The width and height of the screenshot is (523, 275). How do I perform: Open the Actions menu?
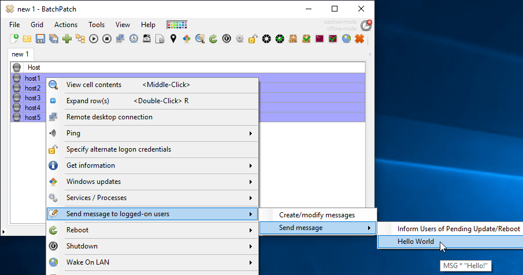pyautogui.click(x=66, y=25)
